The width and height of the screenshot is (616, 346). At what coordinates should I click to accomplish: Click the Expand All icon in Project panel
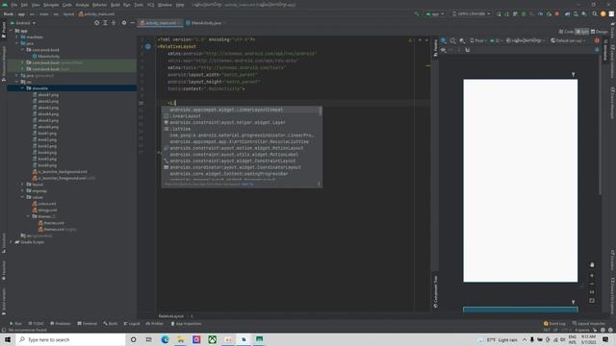pos(105,23)
